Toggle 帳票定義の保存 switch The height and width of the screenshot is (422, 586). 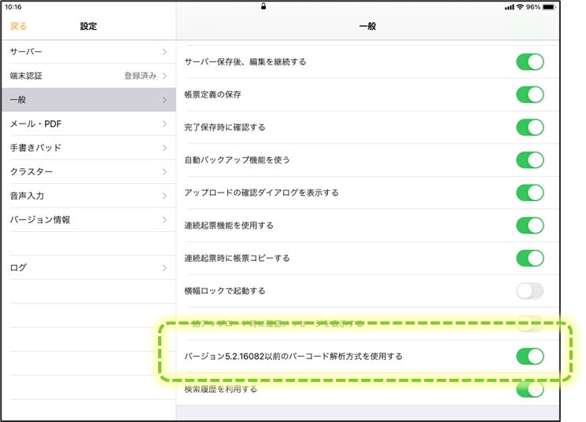[x=530, y=94]
